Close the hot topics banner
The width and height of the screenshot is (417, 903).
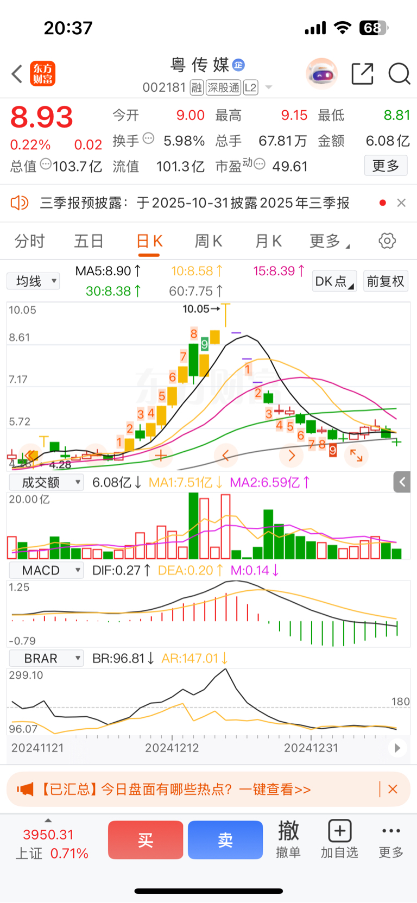[393, 789]
